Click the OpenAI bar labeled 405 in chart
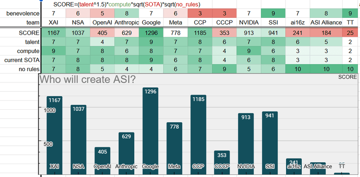Image resolution: width=360 pixels, height=177 pixels. pyautogui.click(x=103, y=161)
